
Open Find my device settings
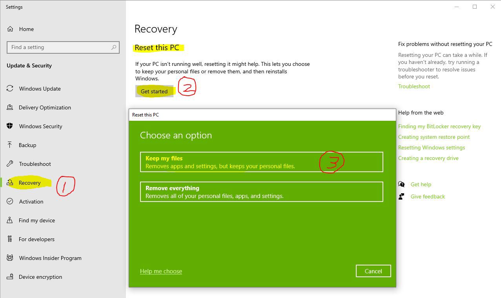(10, 220)
